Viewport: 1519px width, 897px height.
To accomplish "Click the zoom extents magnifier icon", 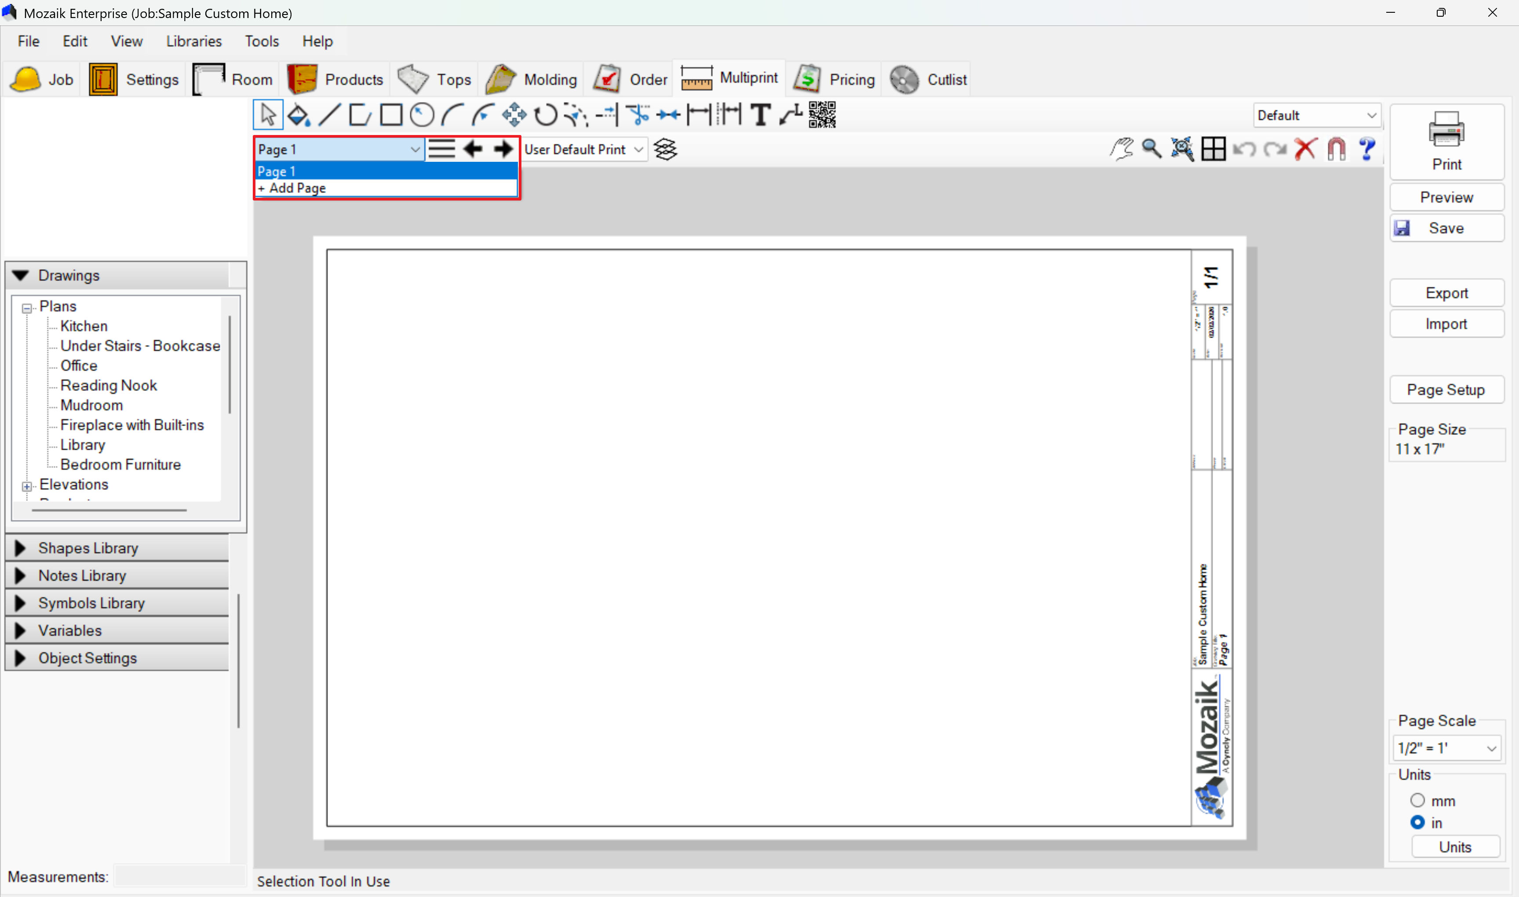I will click(1182, 149).
